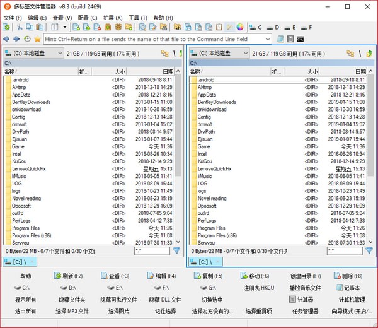Open the color wheel icon in toolbar
The image size is (378, 328).
pyautogui.click(x=239, y=28)
